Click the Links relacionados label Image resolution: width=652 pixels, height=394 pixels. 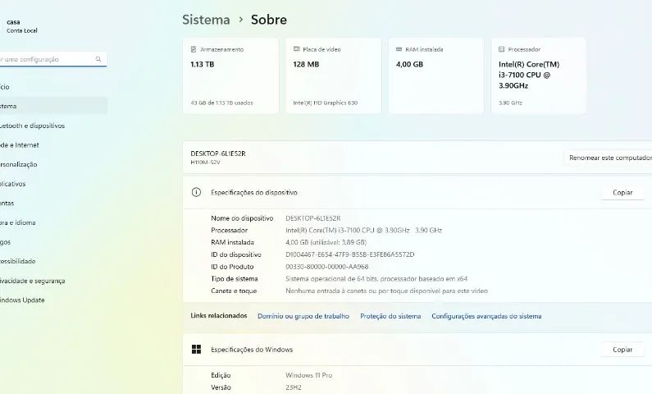219,316
